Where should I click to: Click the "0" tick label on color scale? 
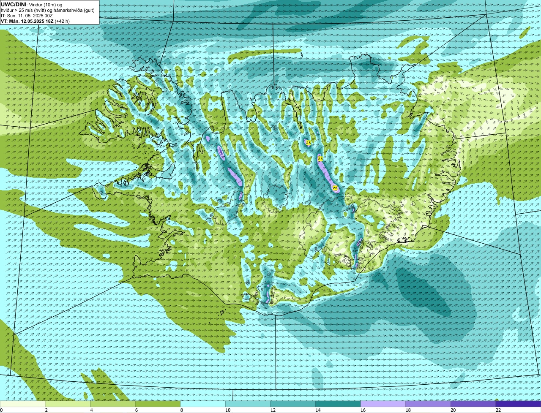(2, 410)
